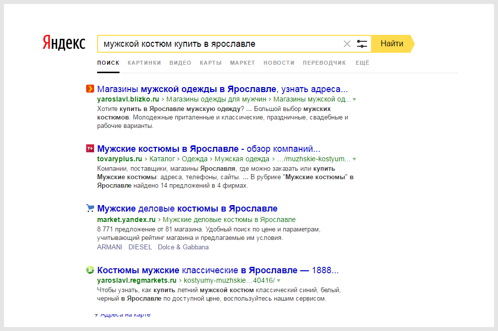The image size is (498, 331).
Task: Click snippet 'Чтобы узнать, как купить летний'
Action: (148, 290)
